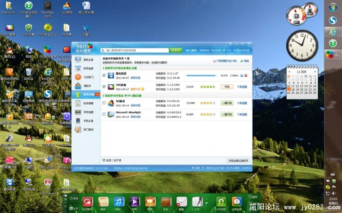Switch to 常用 tab in dock

(x=74, y=199)
